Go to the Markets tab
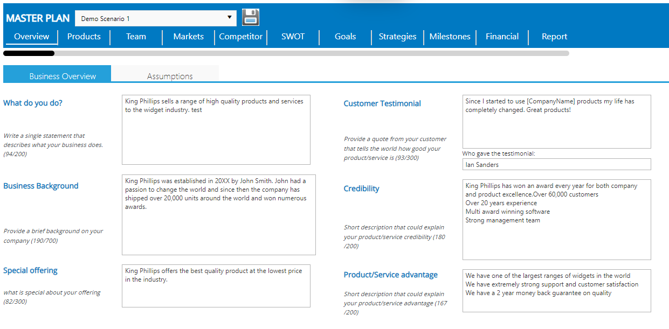 (188, 37)
